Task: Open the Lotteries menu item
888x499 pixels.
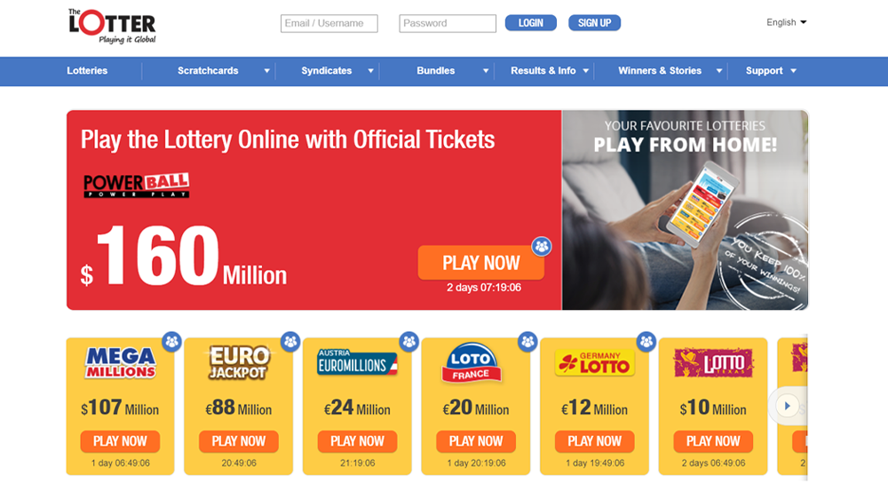Action: [x=87, y=71]
